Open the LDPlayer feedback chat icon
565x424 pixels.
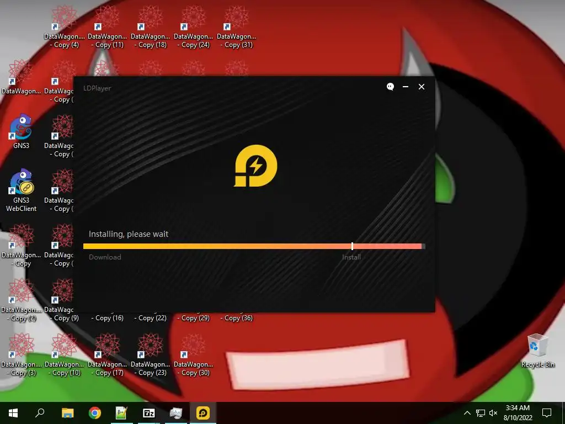(390, 87)
